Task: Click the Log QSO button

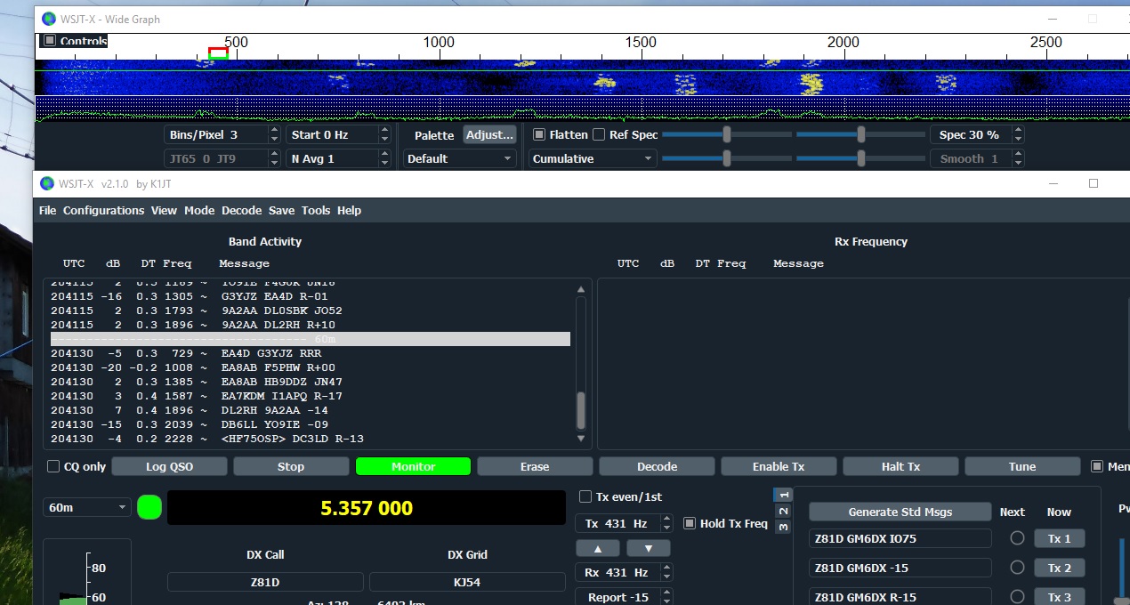Action: [169, 466]
